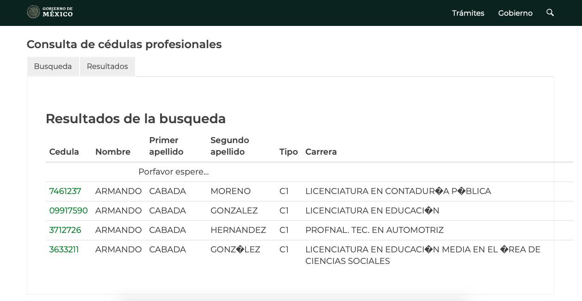Open cedula link 7461237
This screenshot has width=582, height=301.
(x=65, y=191)
